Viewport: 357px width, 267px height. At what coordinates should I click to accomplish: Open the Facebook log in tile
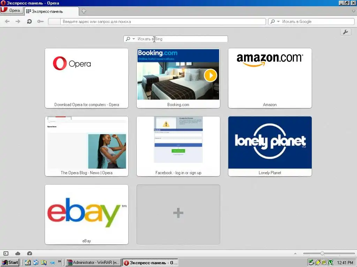tap(178, 146)
